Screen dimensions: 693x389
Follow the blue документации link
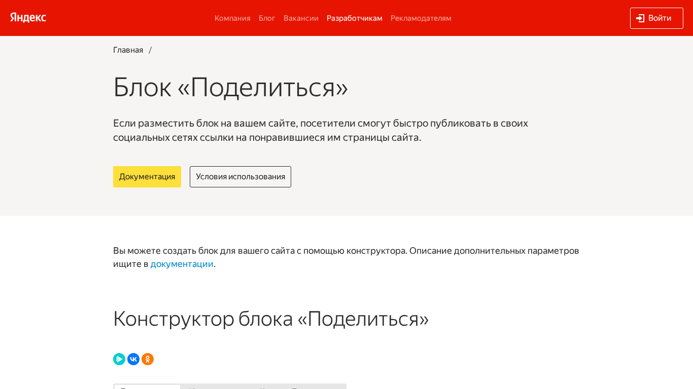[x=182, y=264]
